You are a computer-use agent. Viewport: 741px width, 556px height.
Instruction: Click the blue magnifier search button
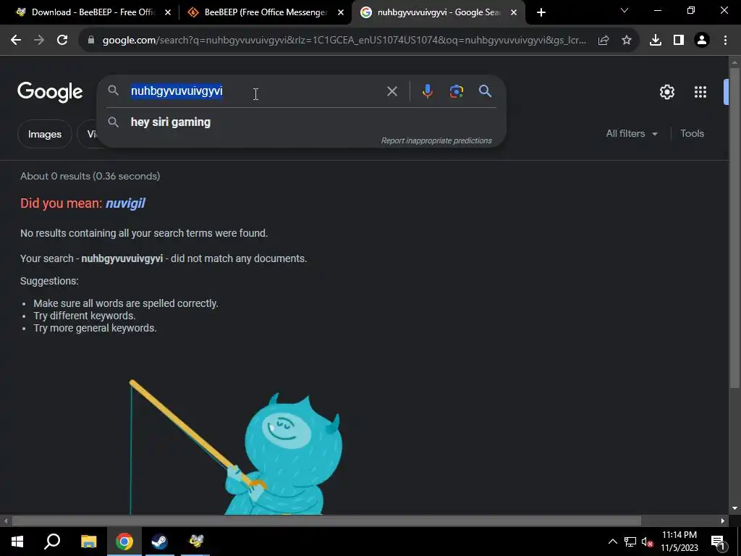pyautogui.click(x=486, y=91)
